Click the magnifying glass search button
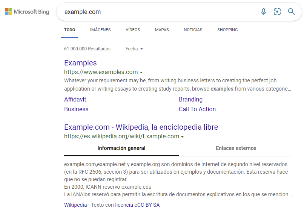 pos(291,12)
